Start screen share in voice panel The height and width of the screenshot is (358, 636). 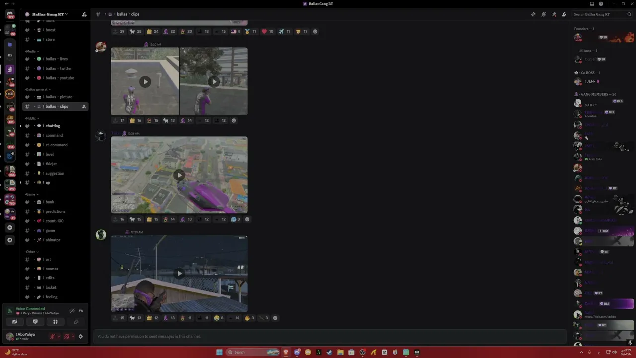[x=35, y=322]
